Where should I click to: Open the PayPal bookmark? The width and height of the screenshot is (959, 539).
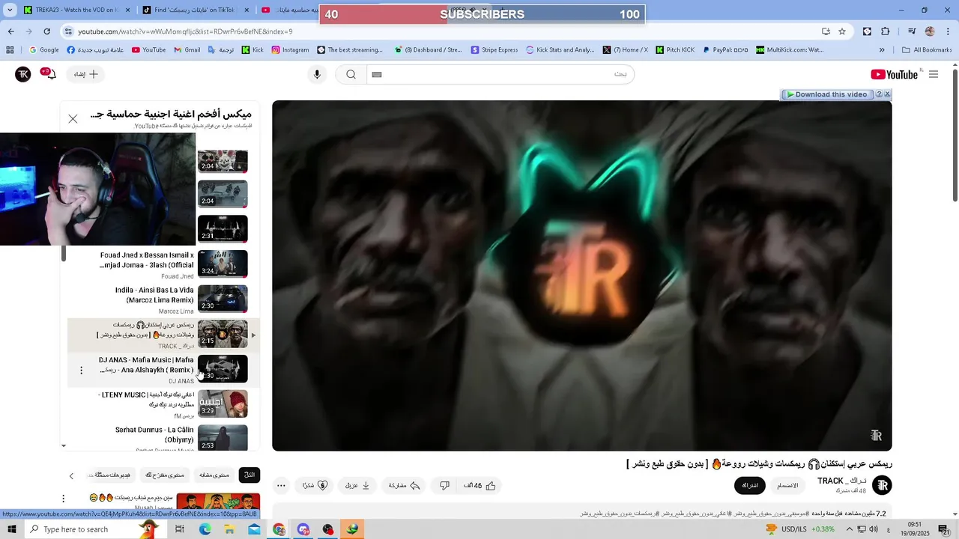pyautogui.click(x=724, y=50)
